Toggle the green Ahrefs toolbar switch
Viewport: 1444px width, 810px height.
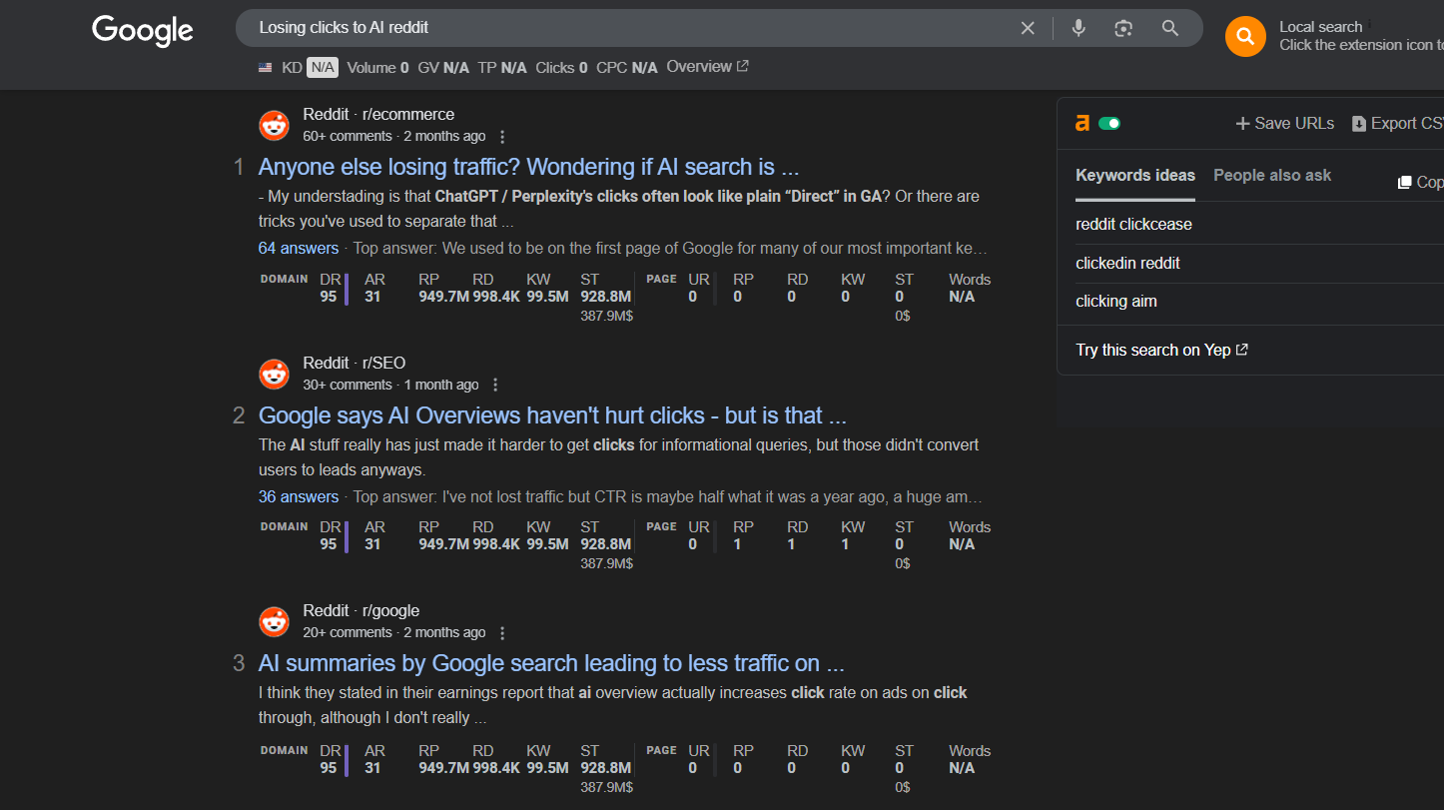[1109, 124]
